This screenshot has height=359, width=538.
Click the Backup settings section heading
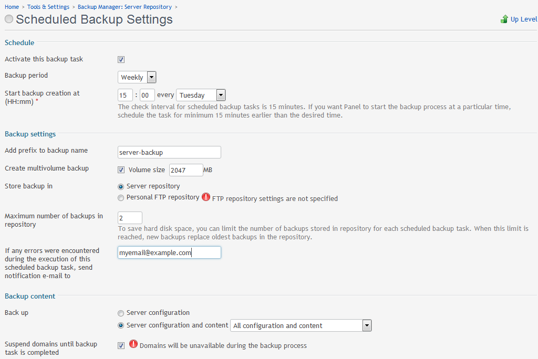tap(30, 134)
